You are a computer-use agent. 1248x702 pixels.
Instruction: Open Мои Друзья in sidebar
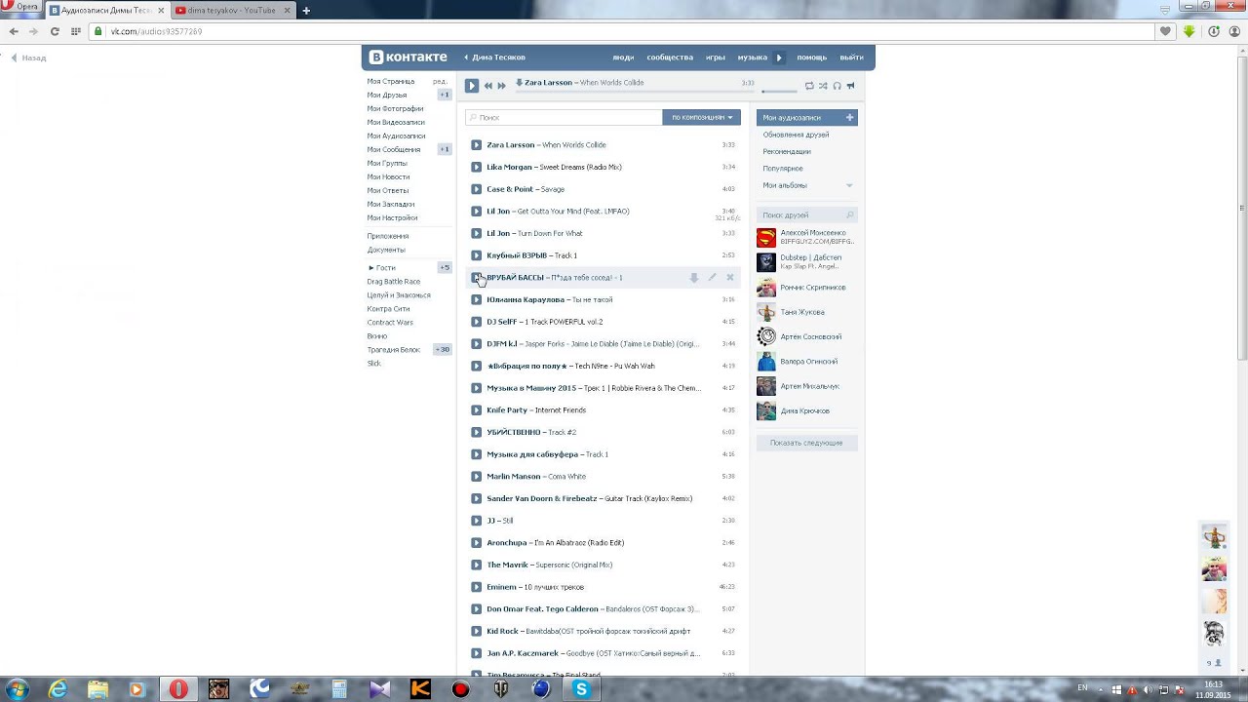tap(387, 95)
